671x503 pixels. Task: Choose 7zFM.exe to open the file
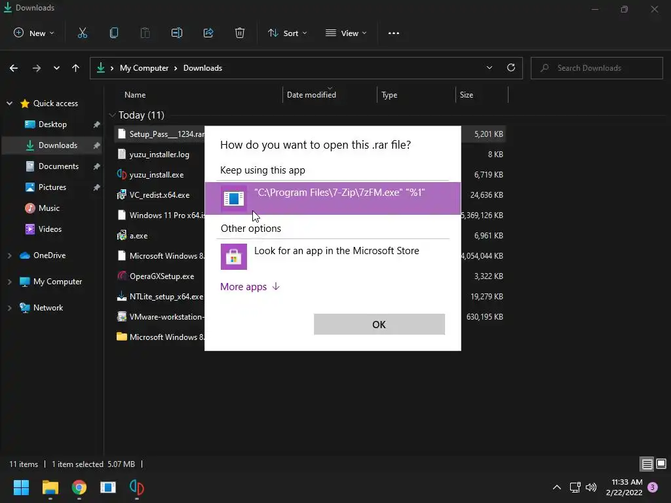coord(332,198)
